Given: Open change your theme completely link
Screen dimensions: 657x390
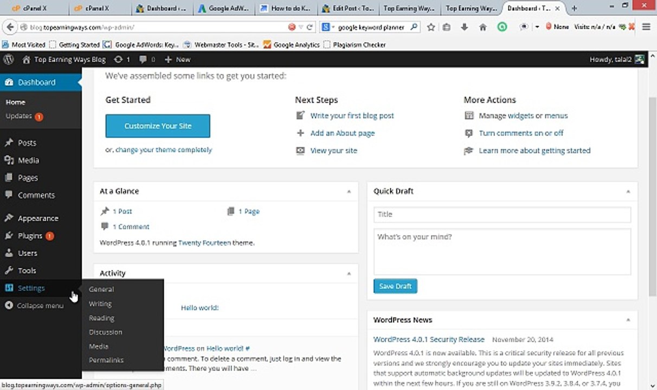Looking at the screenshot, I should (164, 150).
